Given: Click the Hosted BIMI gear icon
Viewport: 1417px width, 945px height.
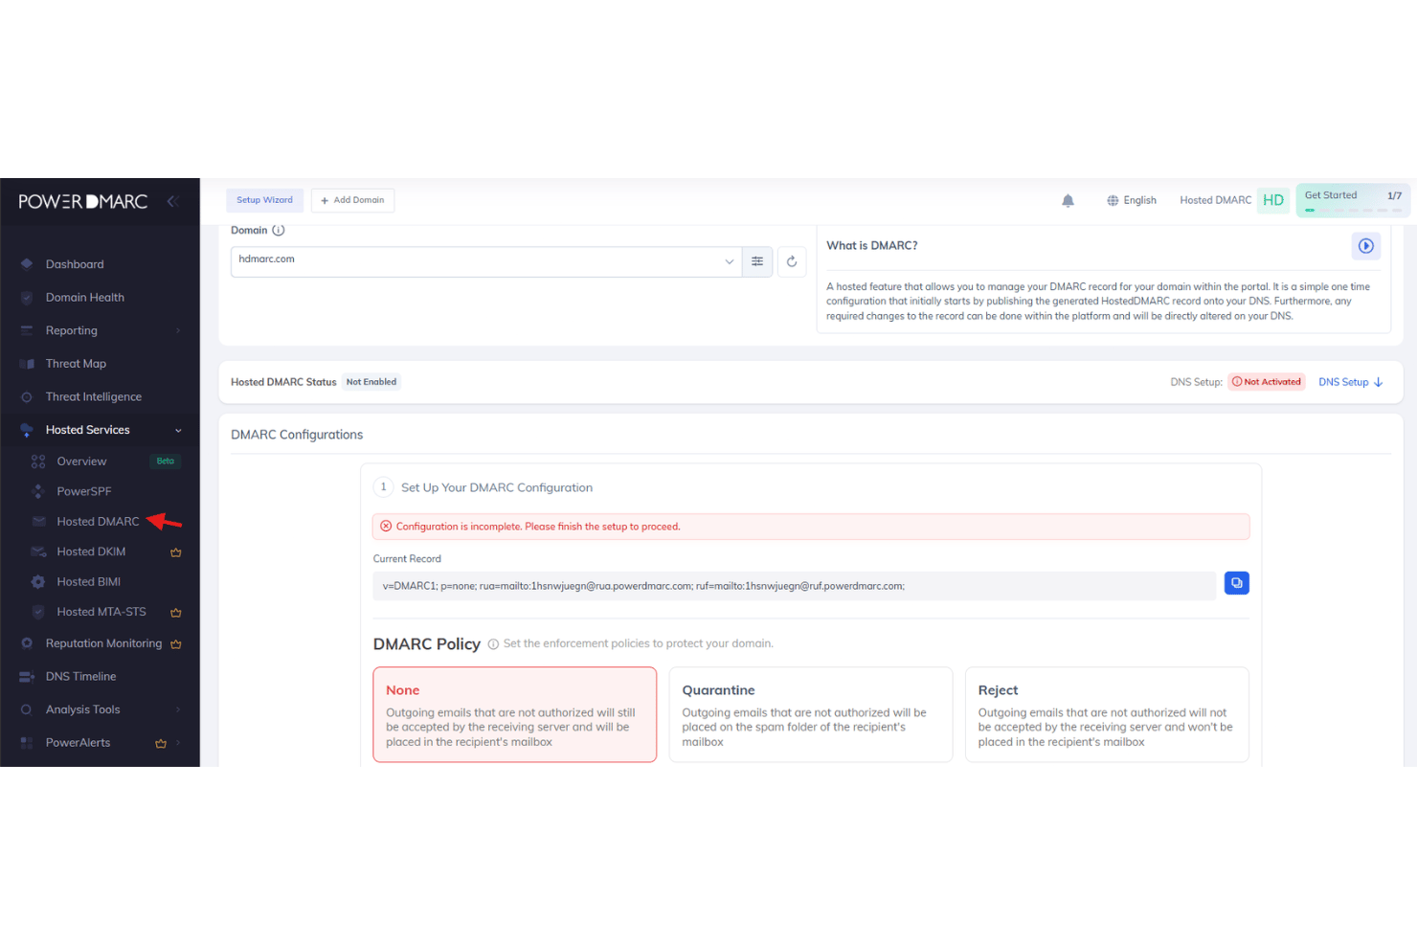Looking at the screenshot, I should (x=38, y=582).
